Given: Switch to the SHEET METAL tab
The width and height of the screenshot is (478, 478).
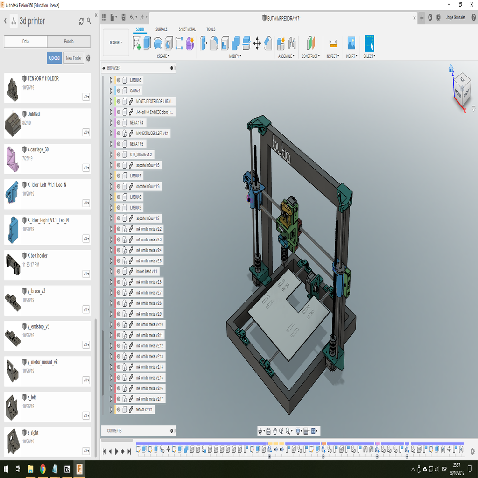Looking at the screenshot, I should [187, 29].
